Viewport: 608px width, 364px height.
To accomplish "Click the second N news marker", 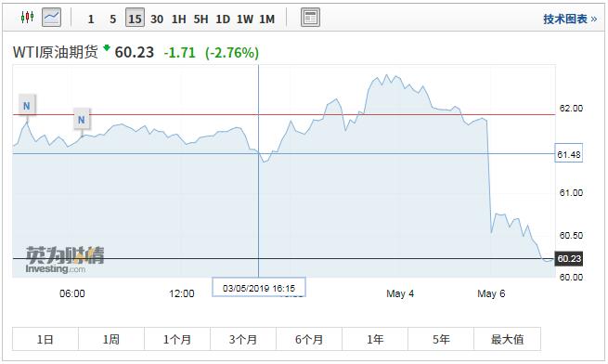I will coord(82,120).
